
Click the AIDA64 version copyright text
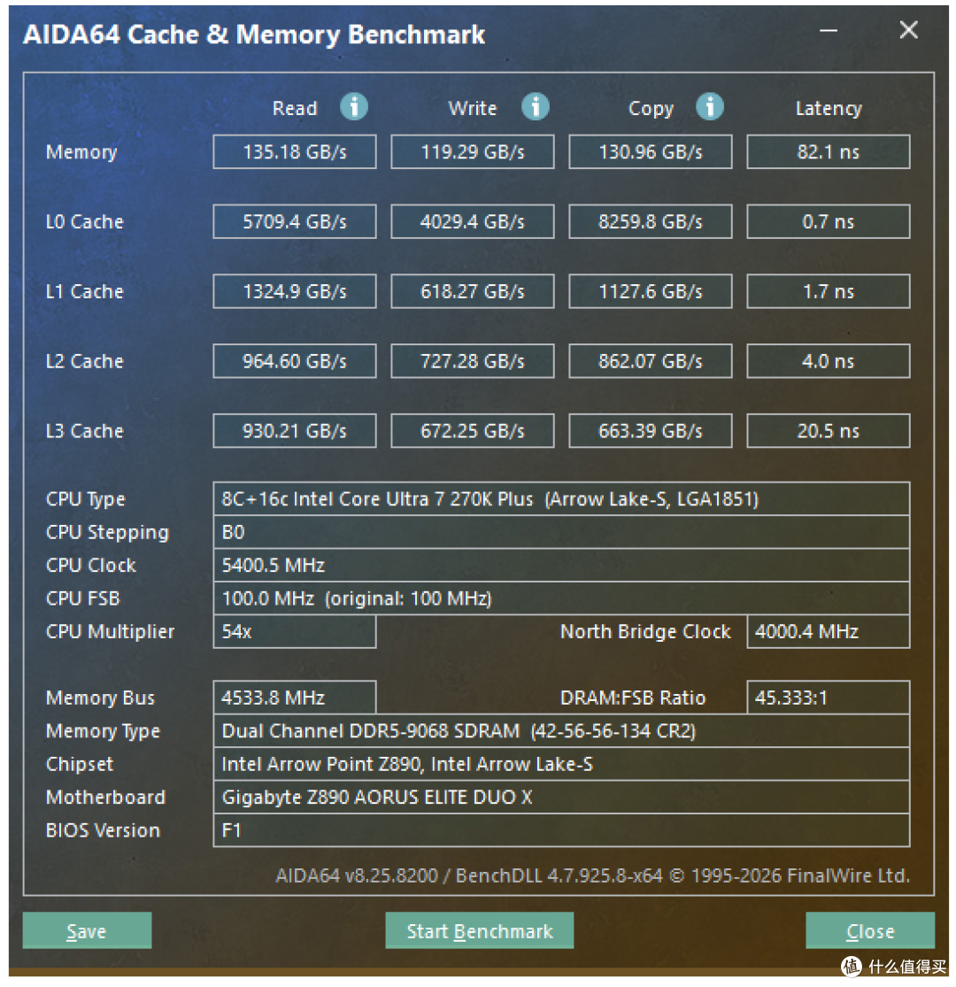point(592,875)
